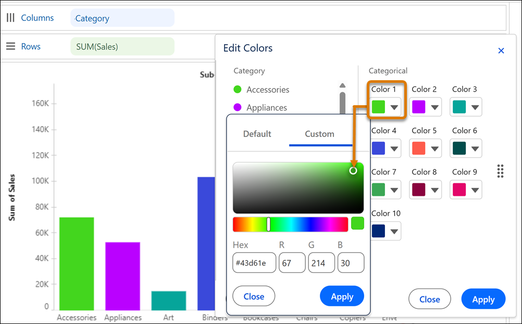522x324 pixels.
Task: Click the scroll-up arrow in the Category list
Action: [x=342, y=85]
